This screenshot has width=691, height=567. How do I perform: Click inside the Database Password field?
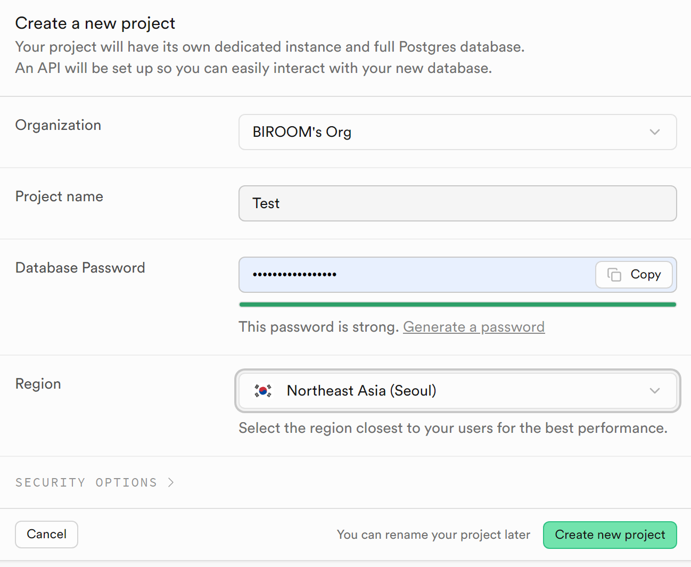(x=417, y=275)
